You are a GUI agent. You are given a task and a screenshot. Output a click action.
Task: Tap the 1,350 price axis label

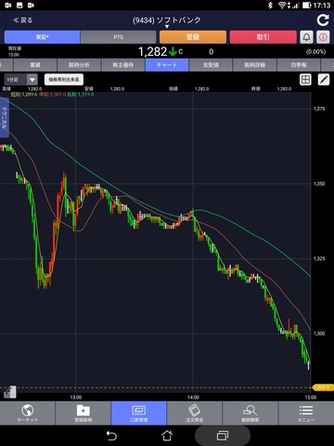[319, 184]
